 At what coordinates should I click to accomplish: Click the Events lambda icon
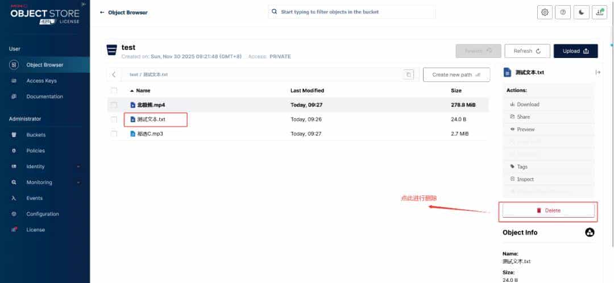pyautogui.click(x=14, y=198)
